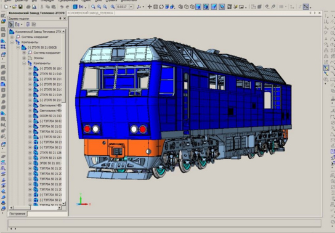Click model tree scrollbar up arrow
335x233 pixels.
(63, 31)
